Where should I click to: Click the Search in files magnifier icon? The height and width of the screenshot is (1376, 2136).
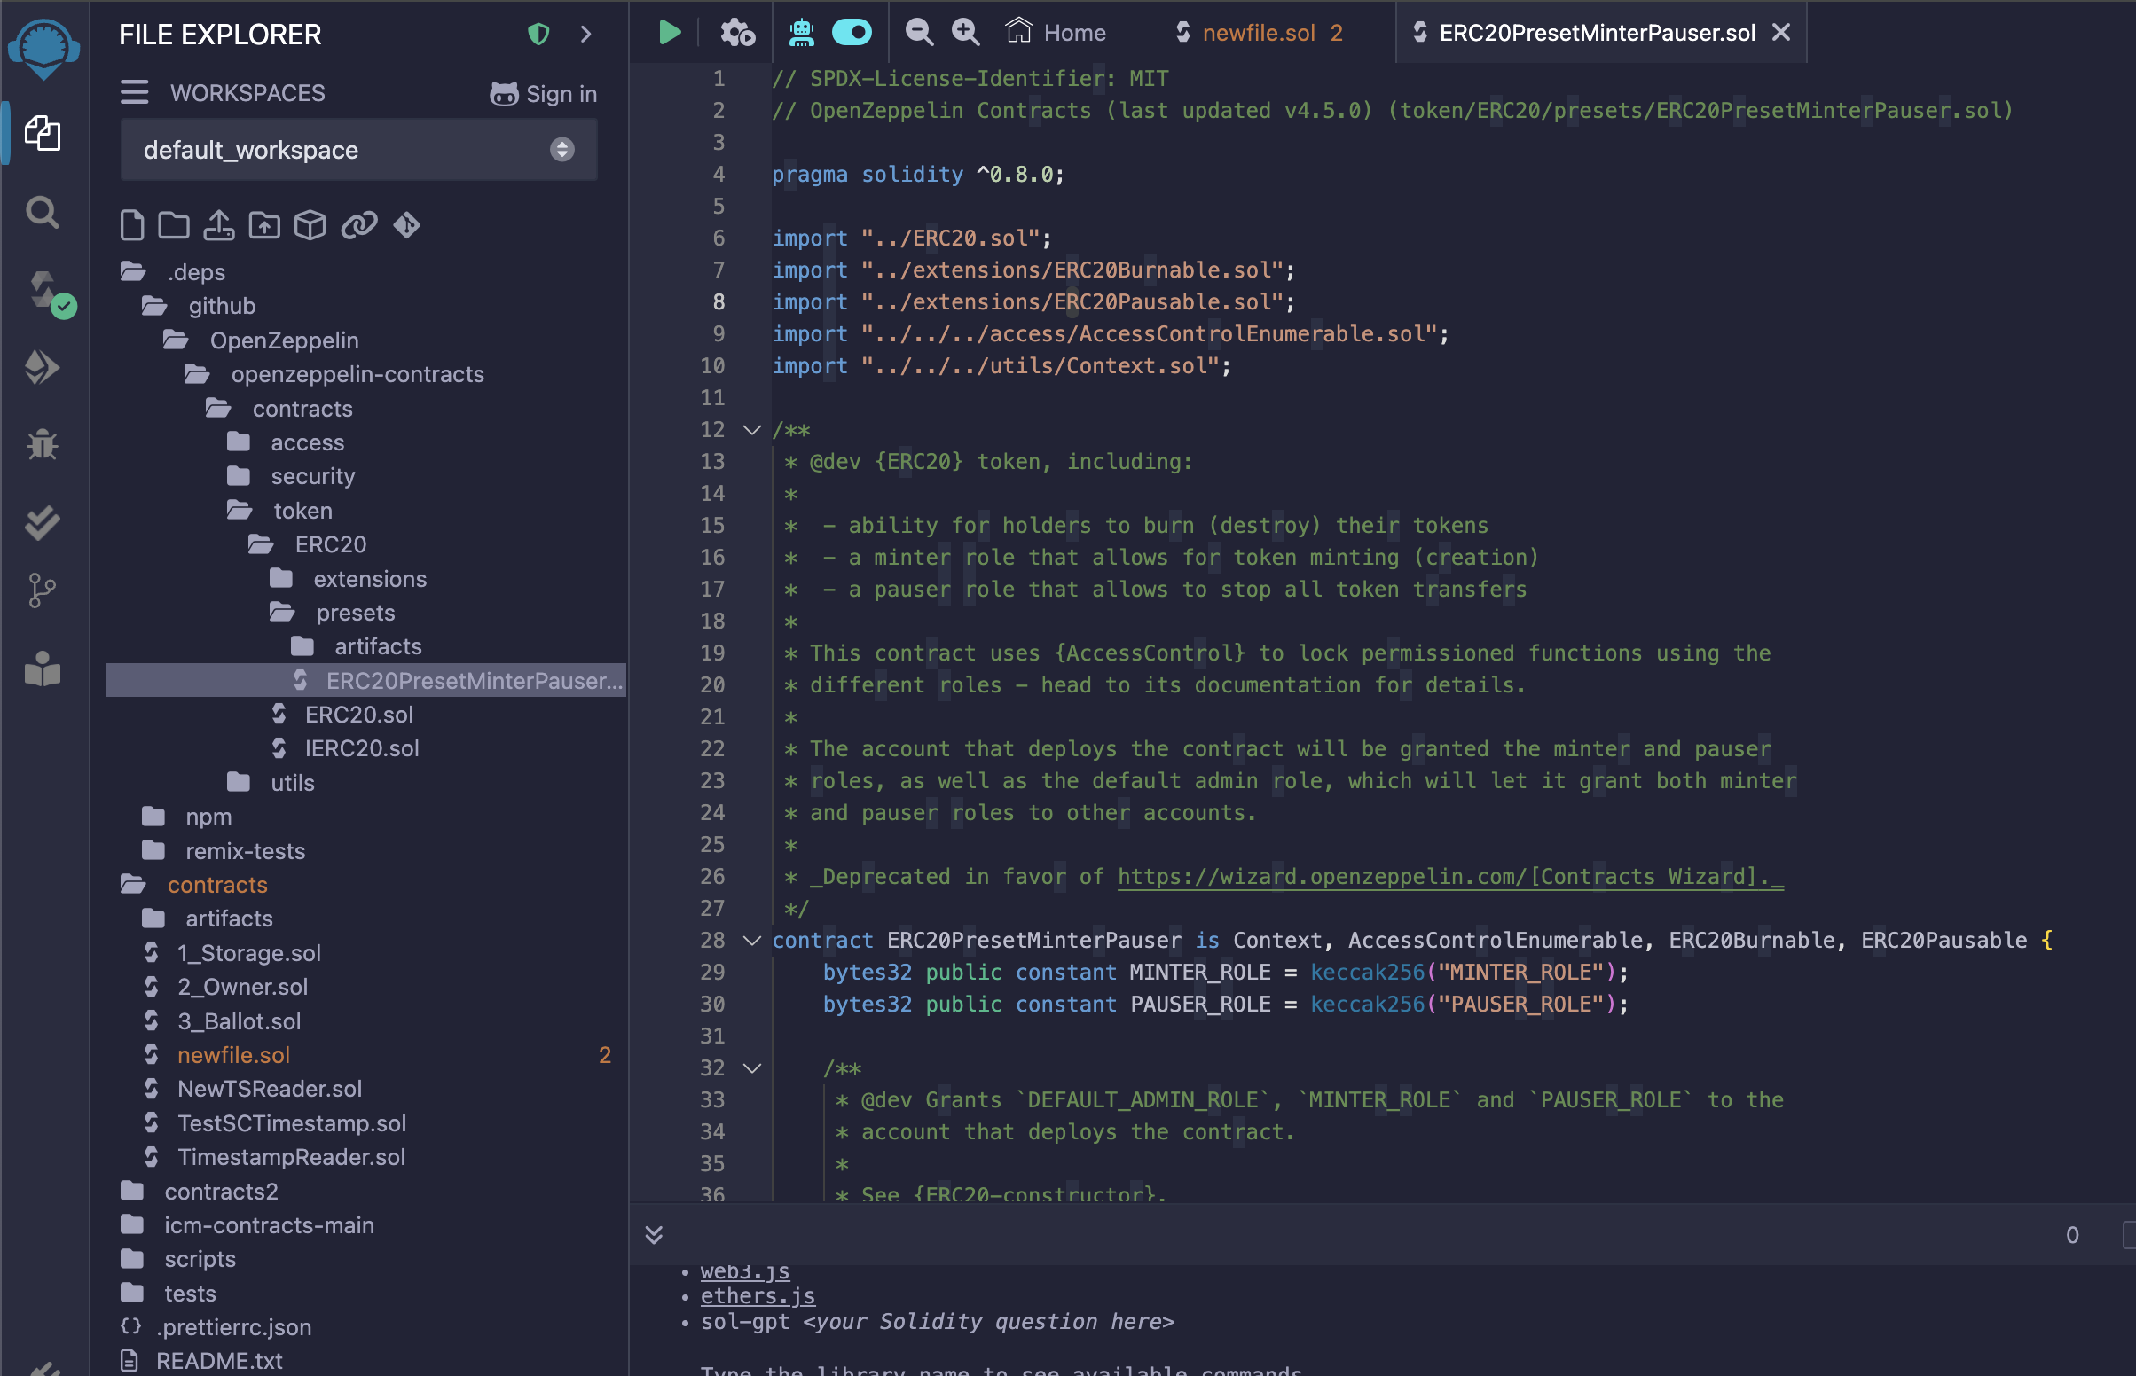tap(42, 213)
